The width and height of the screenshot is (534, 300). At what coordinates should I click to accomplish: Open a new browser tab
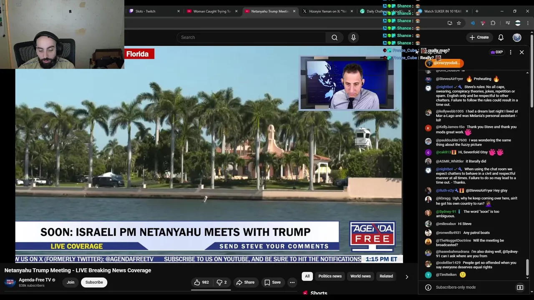[477, 11]
